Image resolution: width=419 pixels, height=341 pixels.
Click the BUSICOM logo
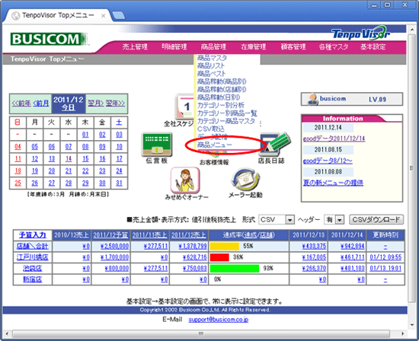[49, 40]
